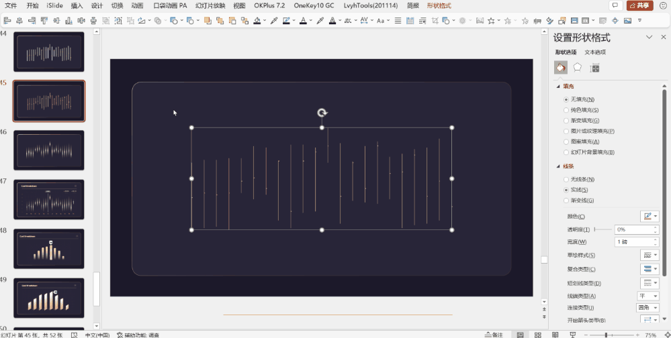
Task: Click the change case Aa icon
Action: click(380, 21)
